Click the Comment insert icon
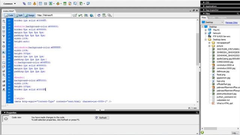Screen dimensions: 240x135 pyautogui.click(x=75, y=3)
